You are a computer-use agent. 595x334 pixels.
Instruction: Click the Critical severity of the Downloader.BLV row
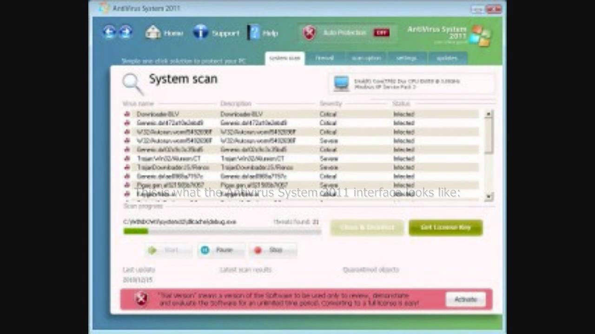click(x=328, y=114)
